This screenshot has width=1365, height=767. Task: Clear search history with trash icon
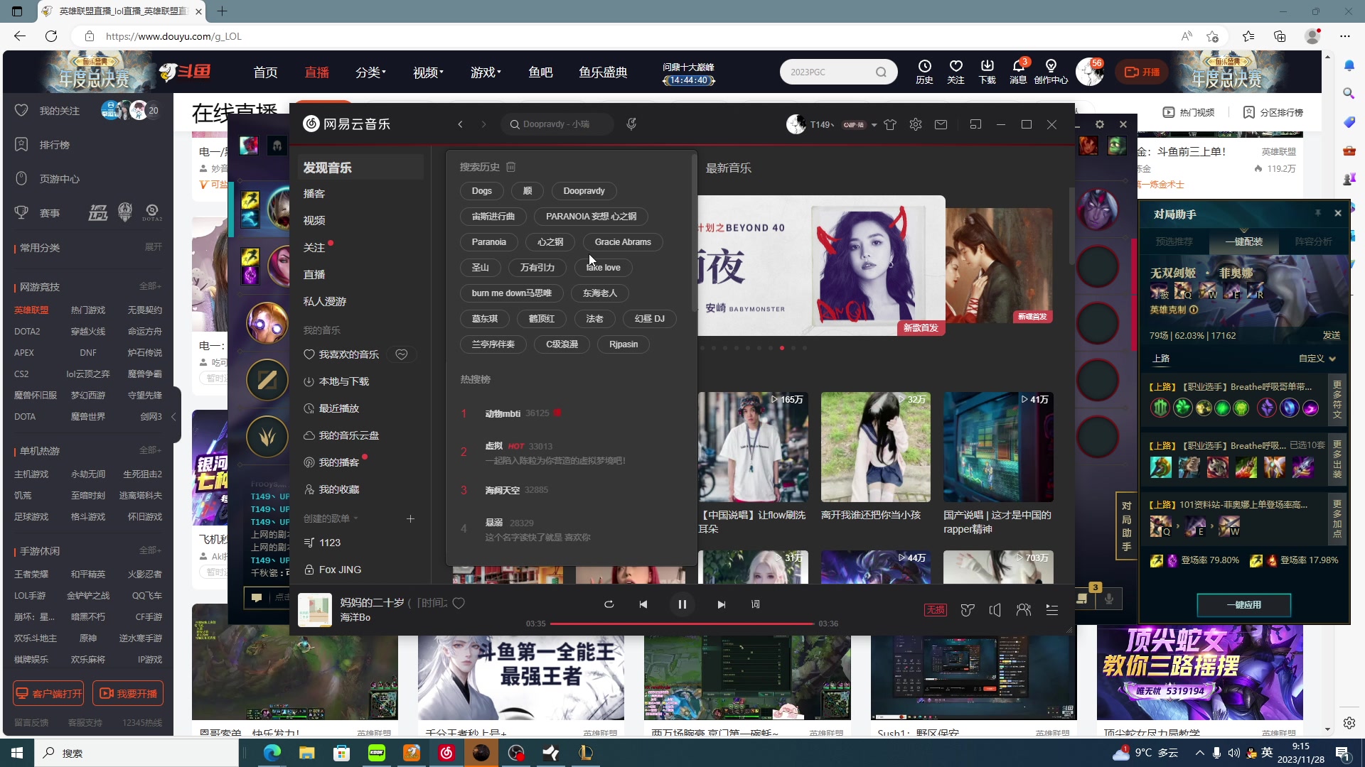click(510, 167)
